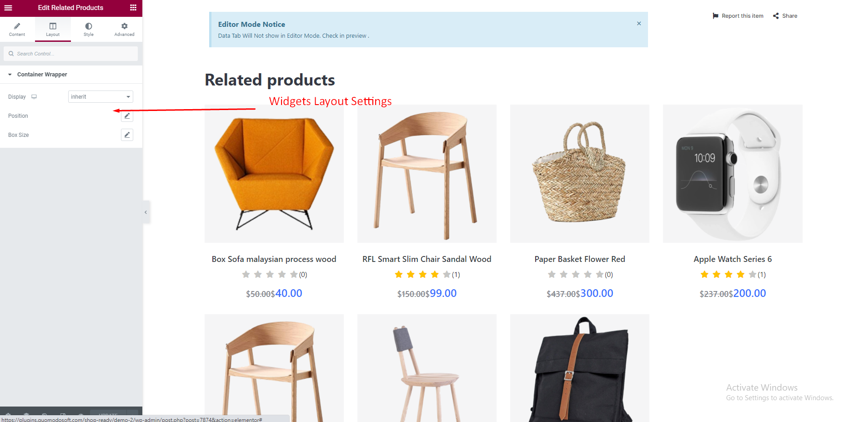
Task: Click the Share icon
Action: pyautogui.click(x=776, y=16)
